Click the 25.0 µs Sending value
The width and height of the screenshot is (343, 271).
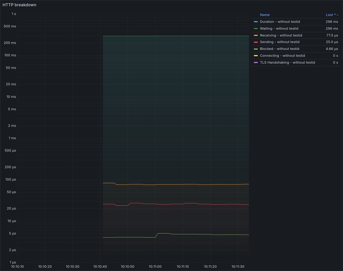tap(332, 42)
